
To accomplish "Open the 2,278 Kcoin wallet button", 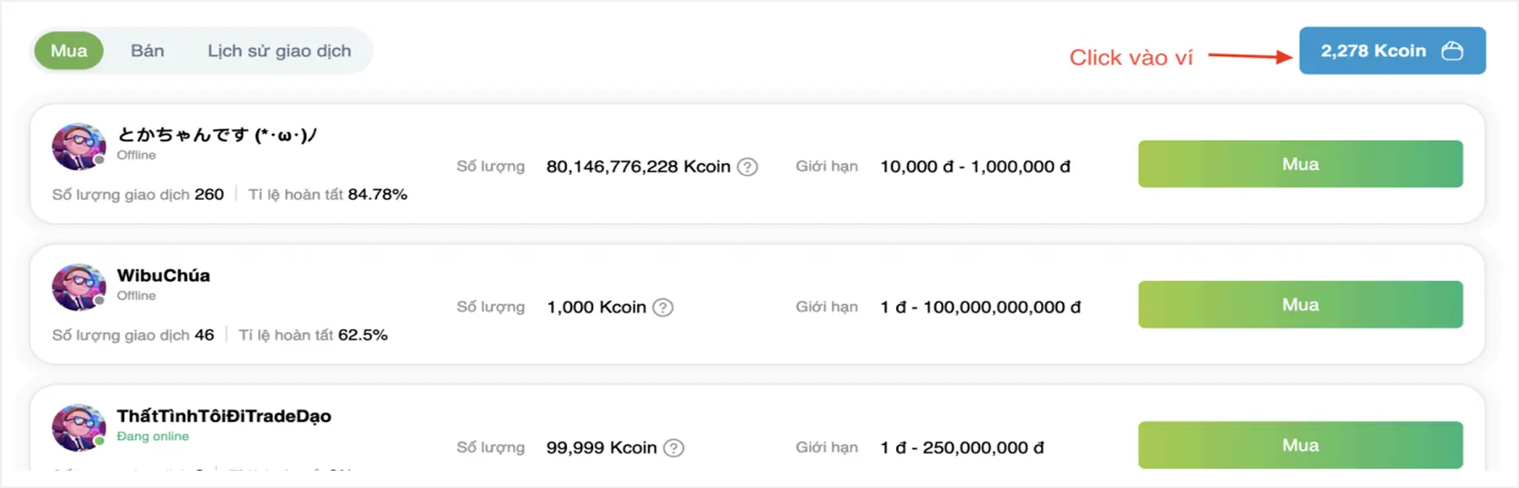I will pos(1392,50).
